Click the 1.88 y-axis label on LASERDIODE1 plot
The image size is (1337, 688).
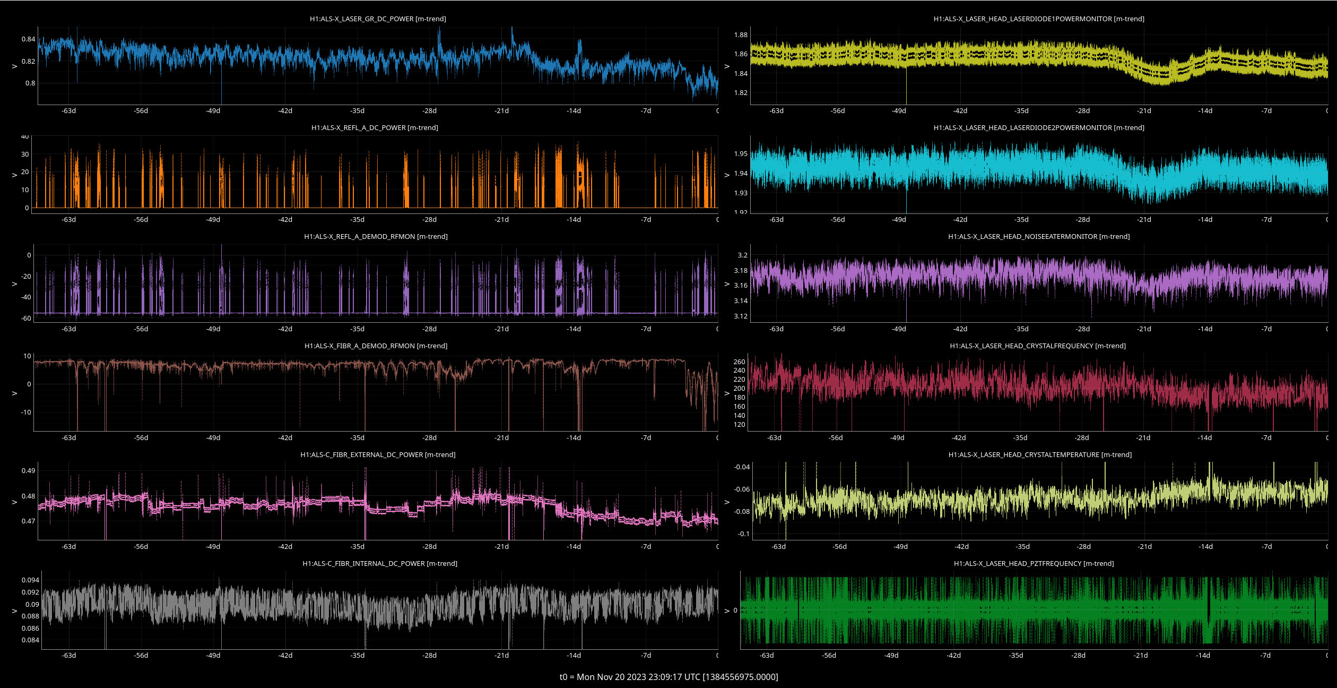click(741, 35)
